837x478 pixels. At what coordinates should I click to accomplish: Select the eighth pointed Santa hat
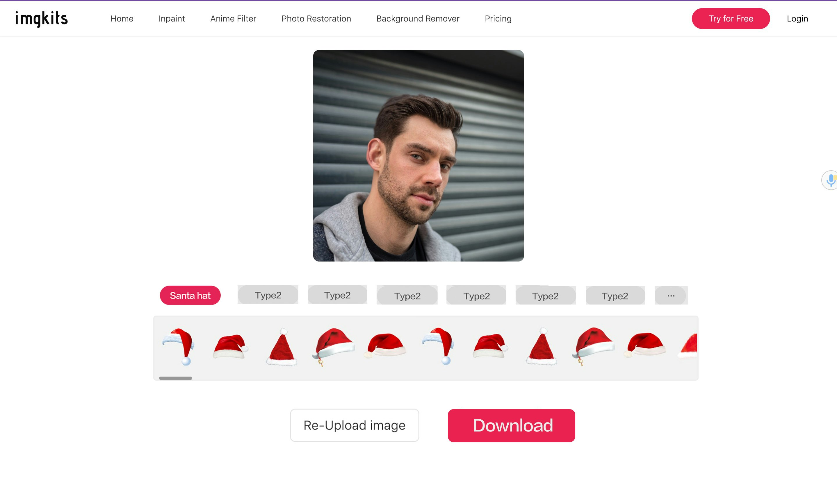coord(541,347)
